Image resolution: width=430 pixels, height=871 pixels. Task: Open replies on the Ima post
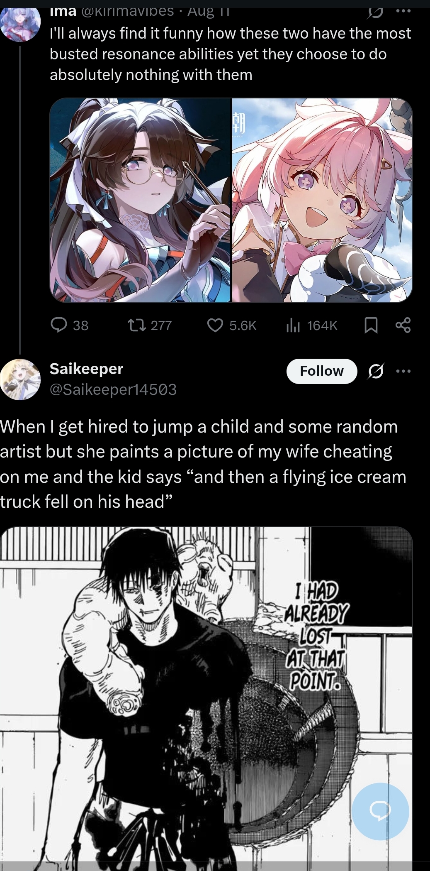pyautogui.click(x=69, y=325)
